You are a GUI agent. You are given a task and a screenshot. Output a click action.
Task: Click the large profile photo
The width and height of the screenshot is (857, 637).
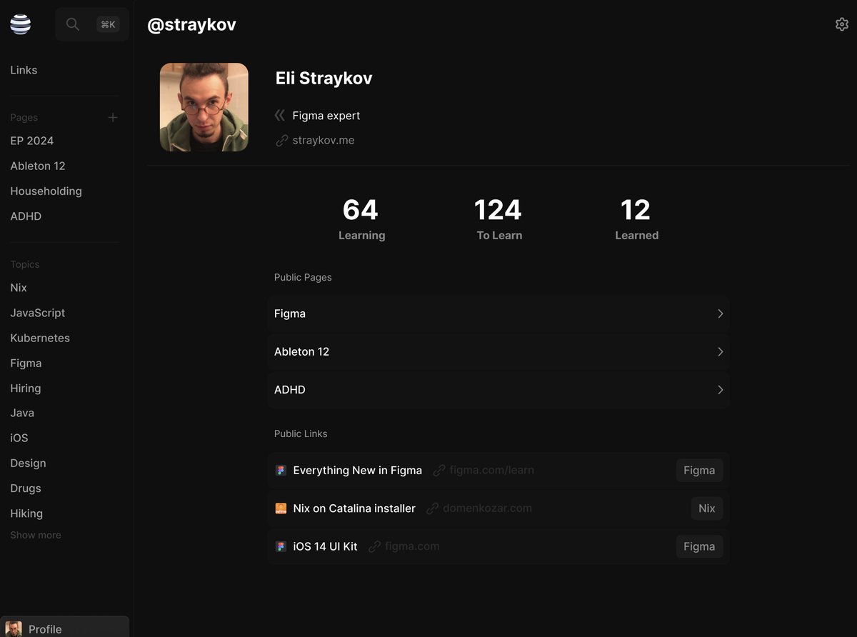click(204, 107)
